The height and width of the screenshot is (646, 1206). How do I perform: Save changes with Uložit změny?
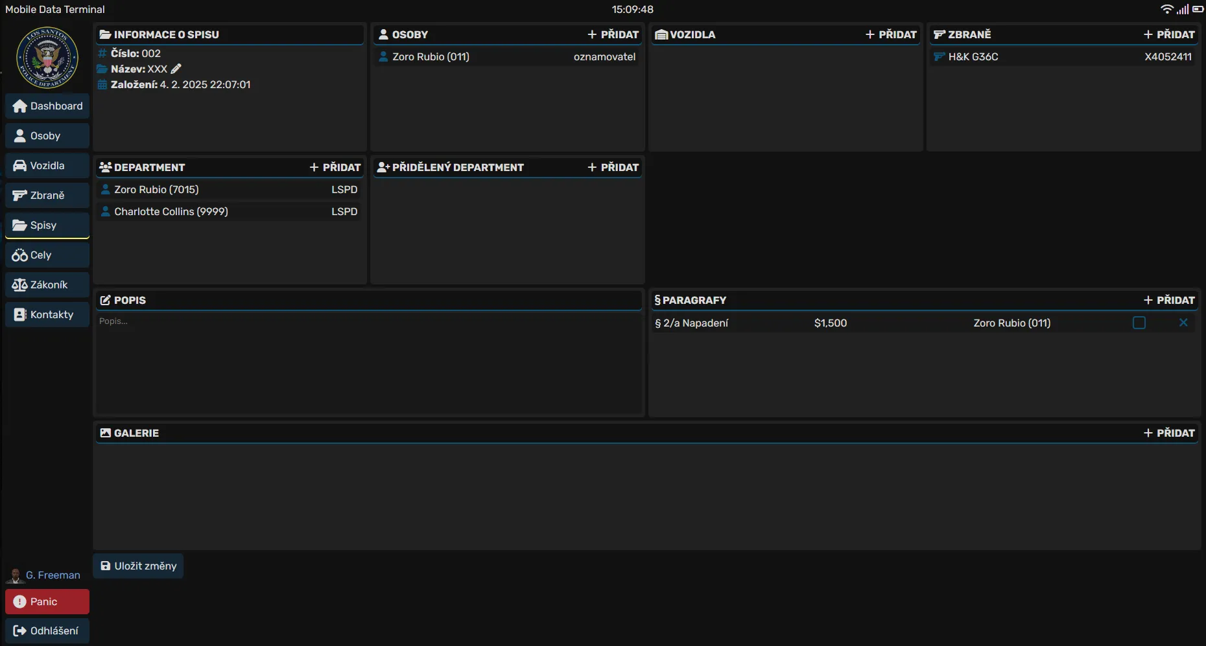click(138, 566)
